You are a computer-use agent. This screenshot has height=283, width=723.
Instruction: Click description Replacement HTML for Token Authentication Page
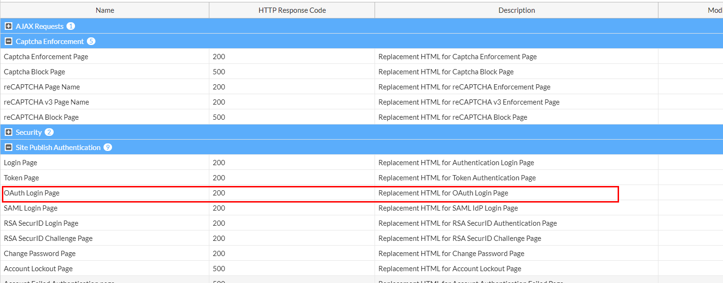(457, 178)
